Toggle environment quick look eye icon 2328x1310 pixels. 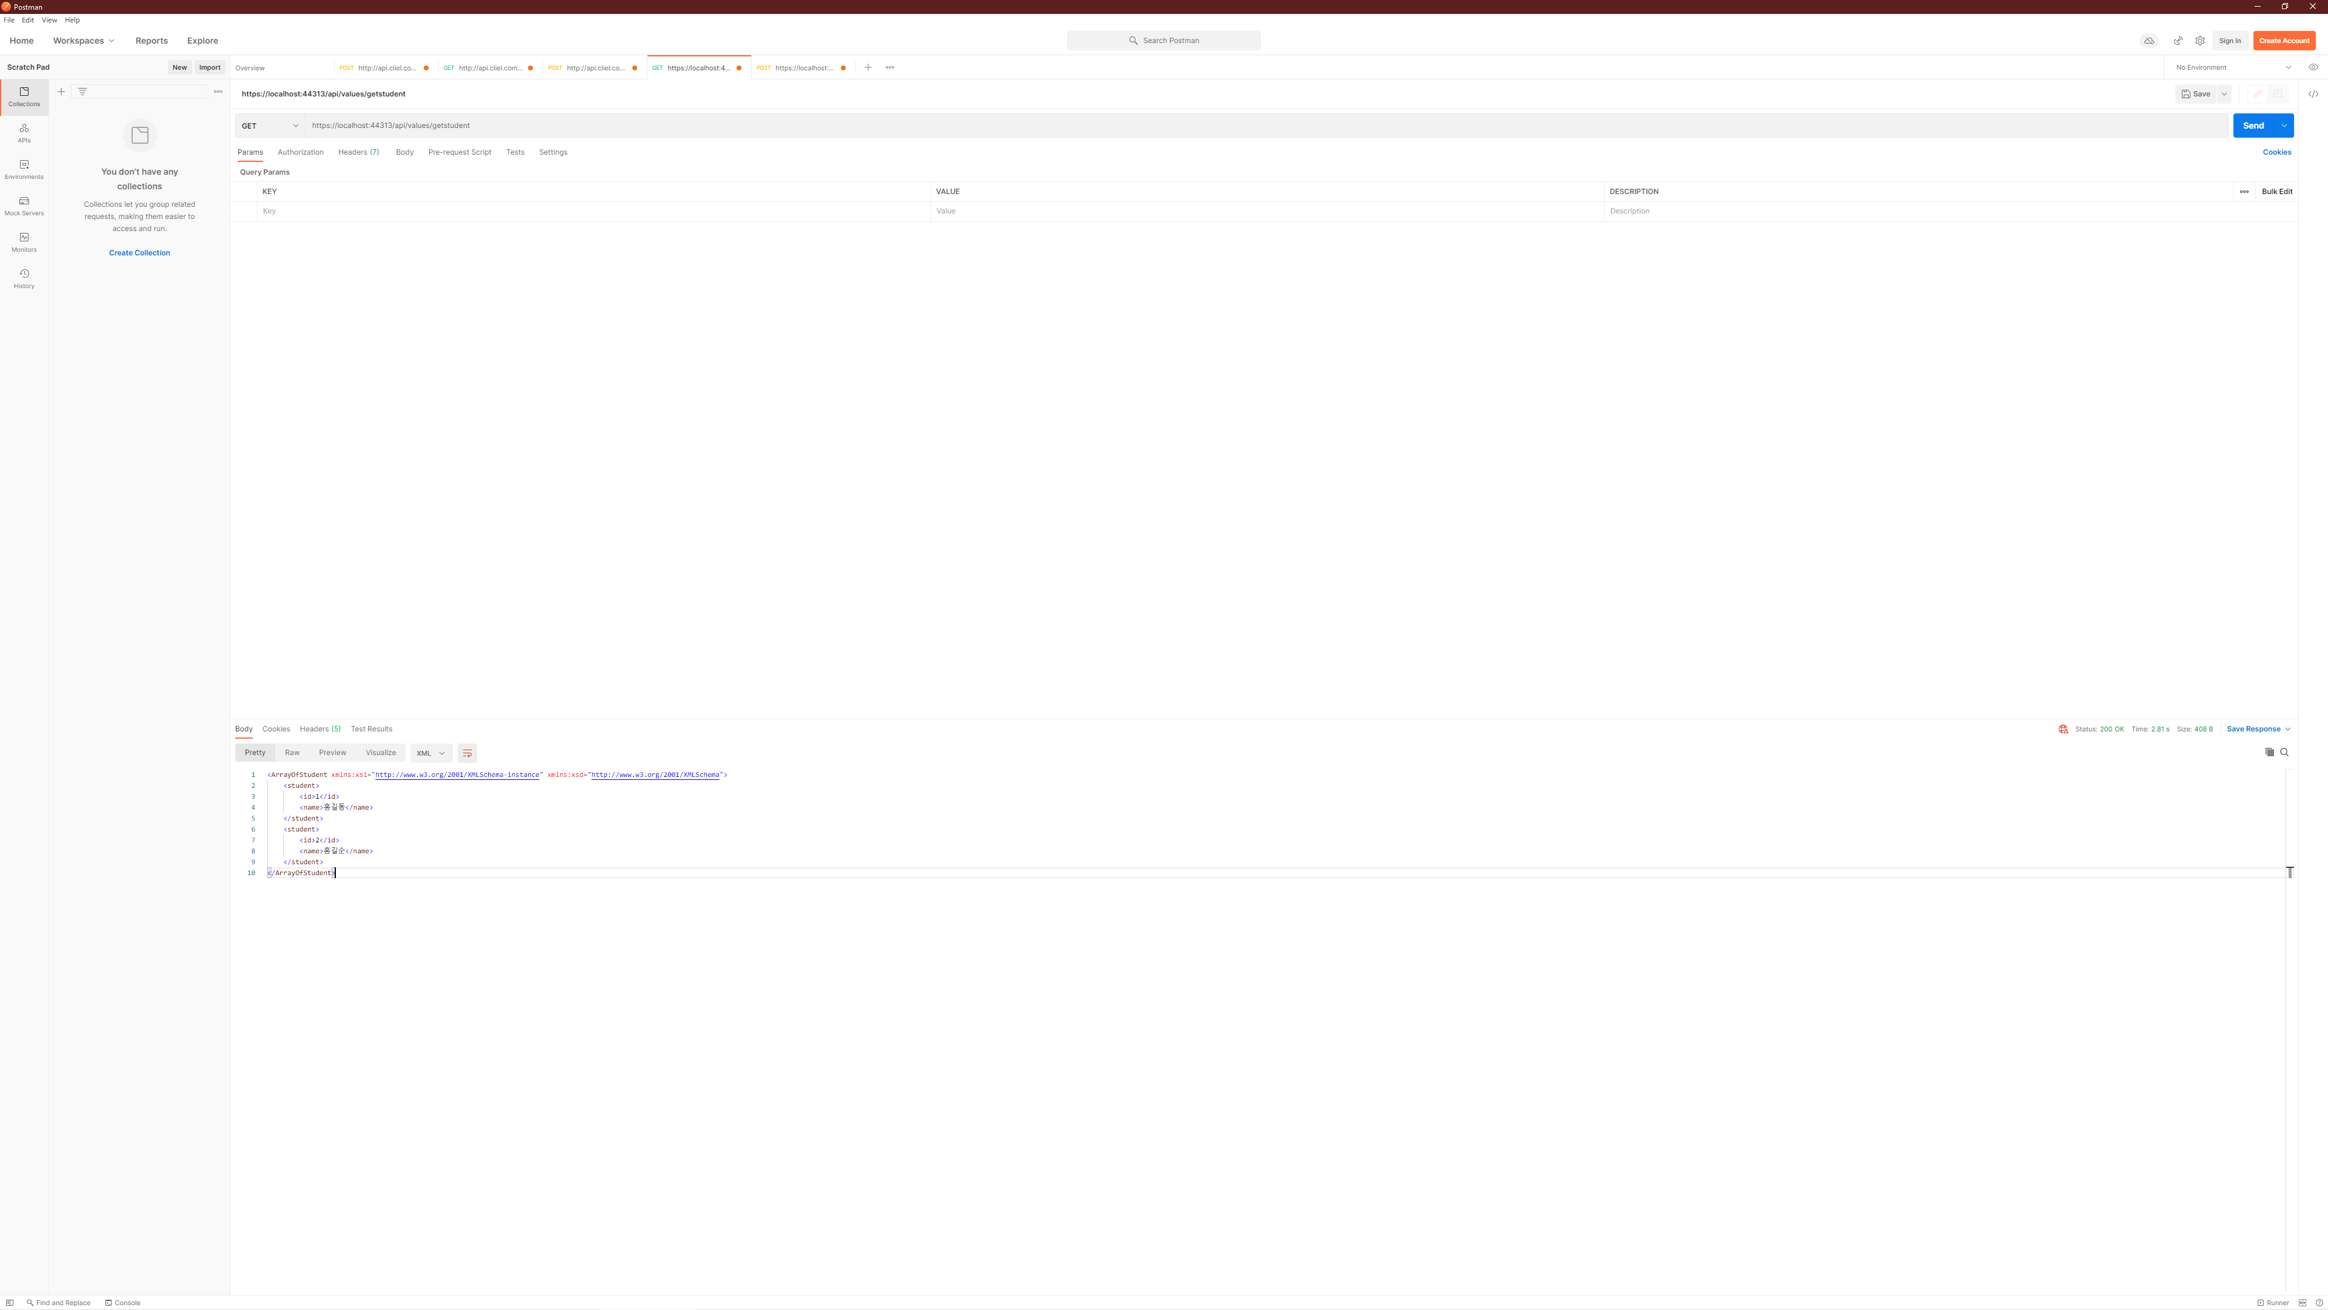tap(2313, 68)
